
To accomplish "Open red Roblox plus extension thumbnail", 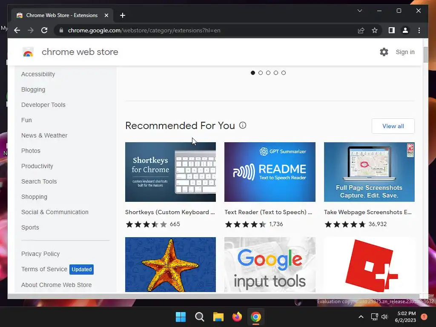I will [x=369, y=264].
